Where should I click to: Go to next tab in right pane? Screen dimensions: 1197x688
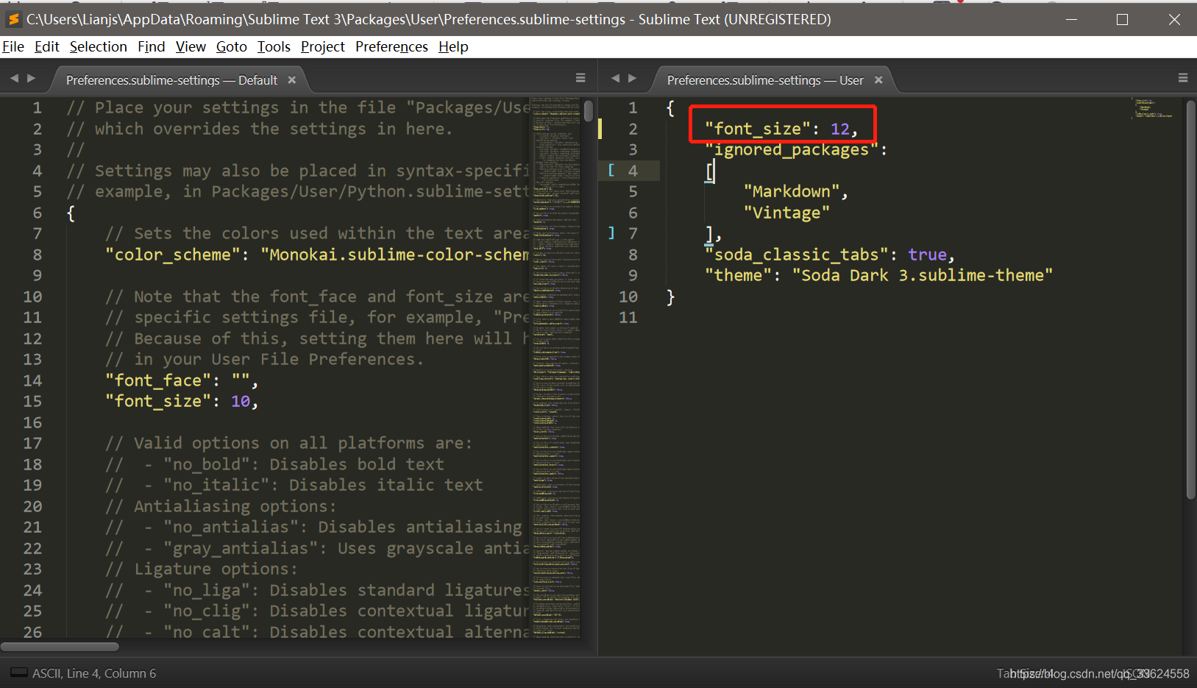click(x=632, y=78)
